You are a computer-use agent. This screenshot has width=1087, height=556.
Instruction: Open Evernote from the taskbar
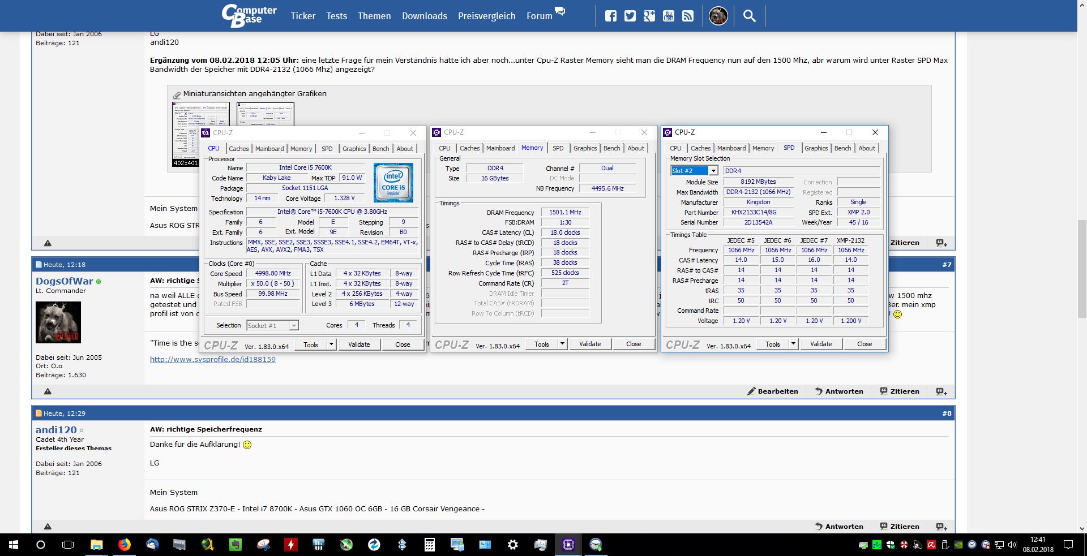pos(235,545)
